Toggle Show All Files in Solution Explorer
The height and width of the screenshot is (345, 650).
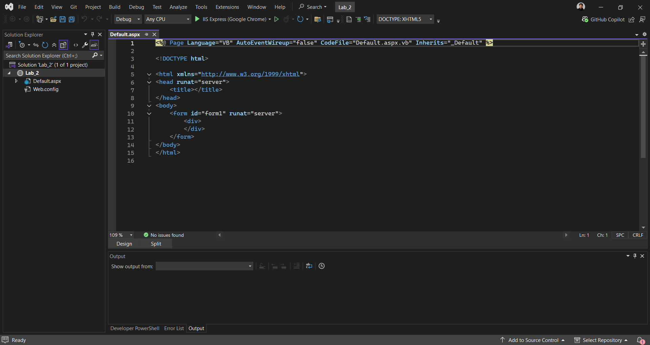[63, 45]
